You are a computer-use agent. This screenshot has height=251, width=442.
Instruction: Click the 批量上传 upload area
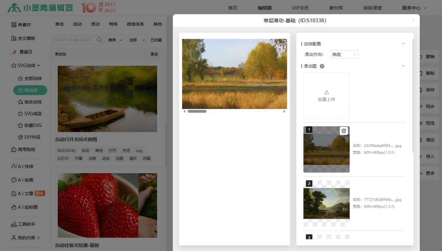[327, 95]
